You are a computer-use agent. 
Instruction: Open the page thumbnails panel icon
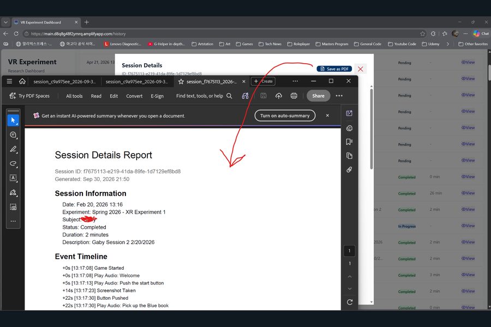click(x=349, y=156)
